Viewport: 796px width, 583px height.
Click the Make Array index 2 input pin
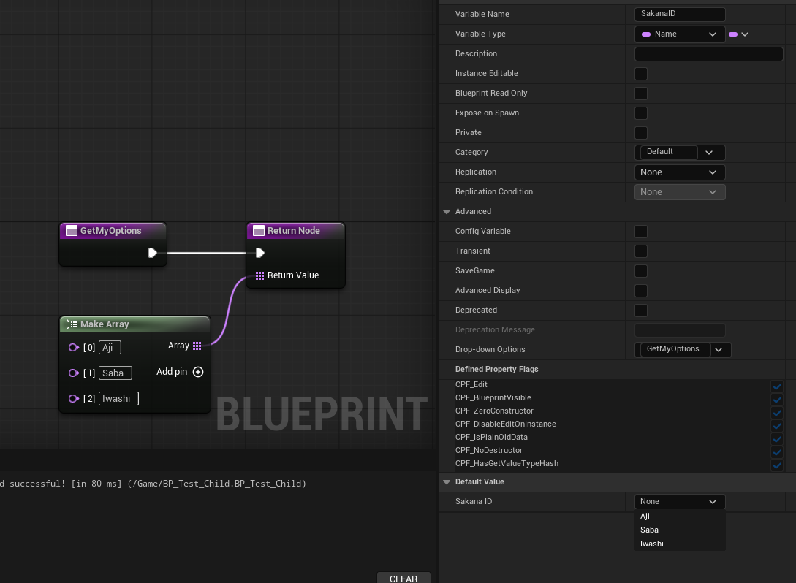[x=73, y=399]
